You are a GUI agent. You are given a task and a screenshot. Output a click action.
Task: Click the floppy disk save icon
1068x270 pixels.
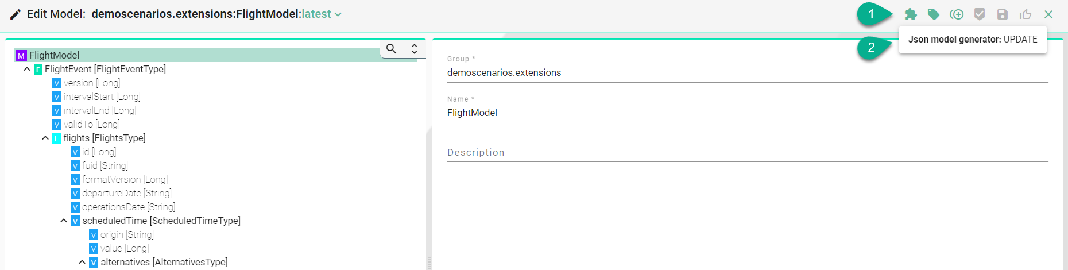click(x=1003, y=14)
